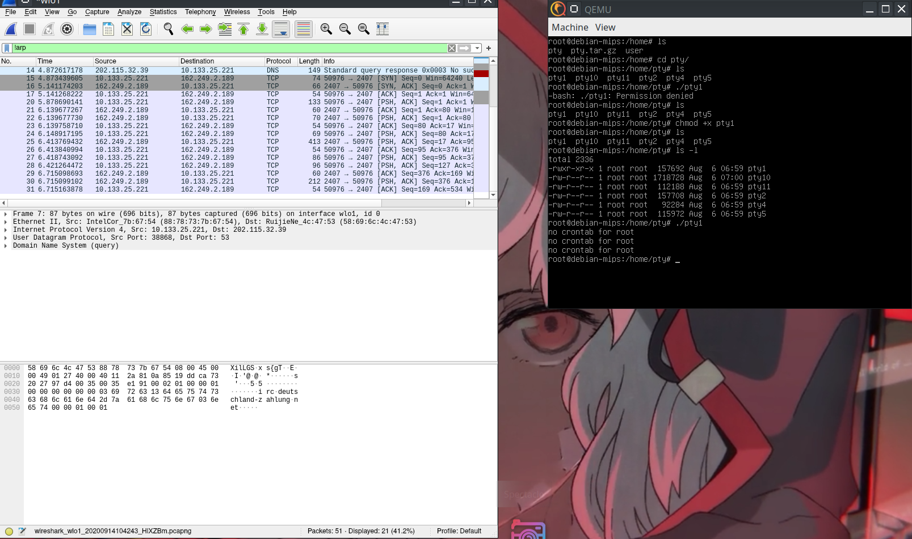Image resolution: width=912 pixels, height=539 pixels.
Task: Open the display filter history dropdown
Action: [x=478, y=48]
